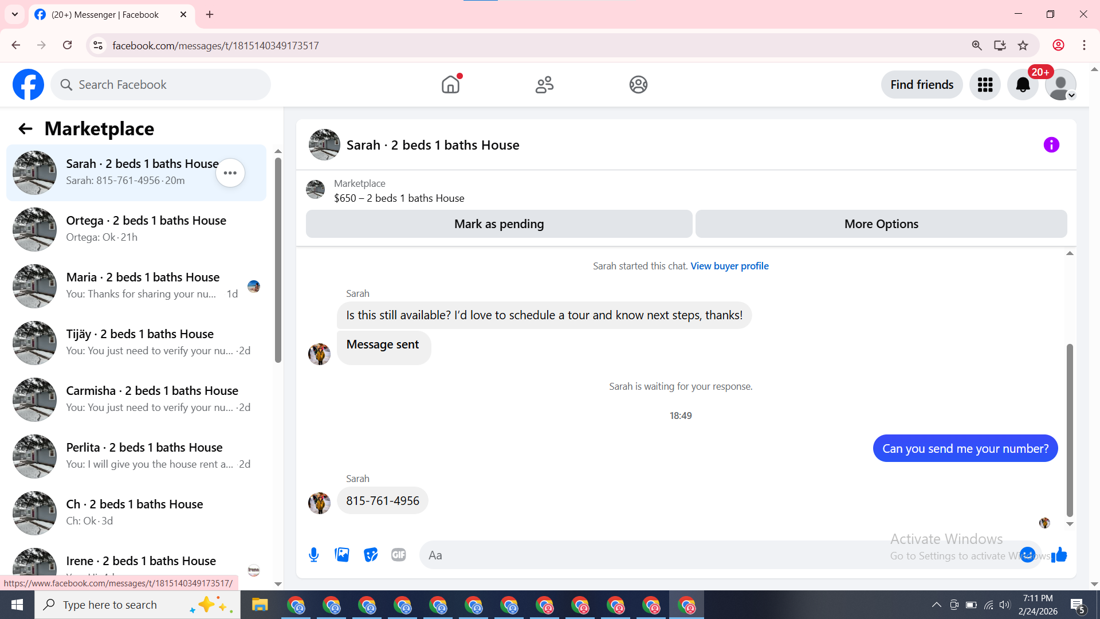Send a thumbs-up like
This screenshot has height=619, width=1100.
[x=1059, y=555]
